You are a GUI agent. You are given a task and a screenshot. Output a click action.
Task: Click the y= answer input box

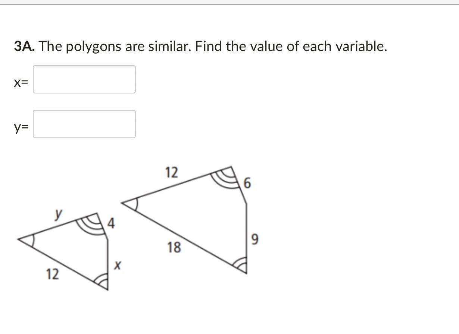coord(84,124)
